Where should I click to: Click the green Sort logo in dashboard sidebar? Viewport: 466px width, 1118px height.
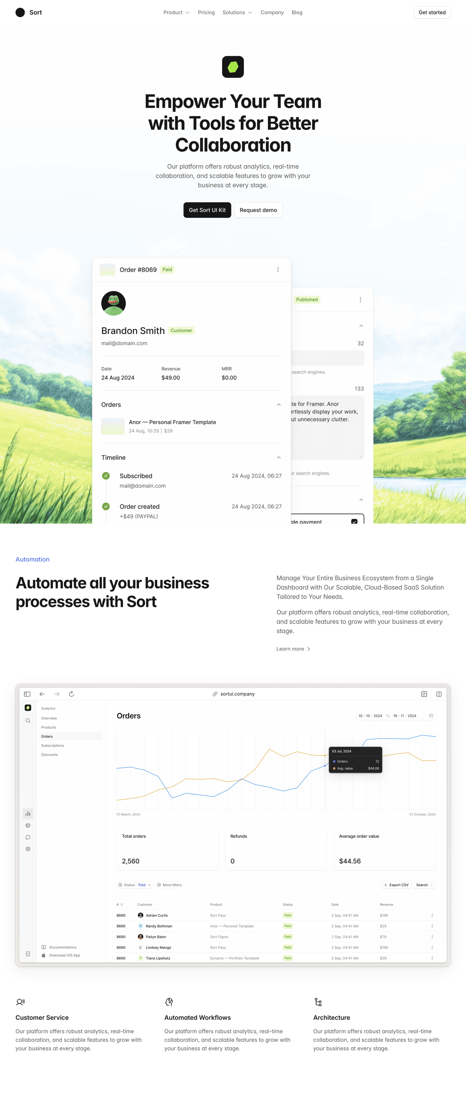(x=28, y=707)
